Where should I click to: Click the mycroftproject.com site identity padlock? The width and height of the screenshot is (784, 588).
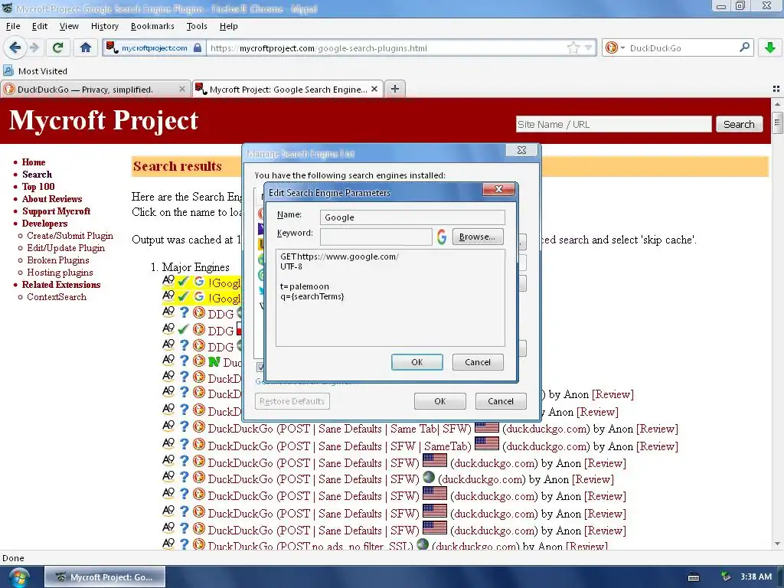point(198,48)
